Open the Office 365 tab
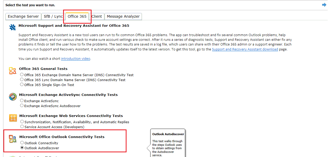The width and height of the screenshot is (330, 157). tap(77, 16)
